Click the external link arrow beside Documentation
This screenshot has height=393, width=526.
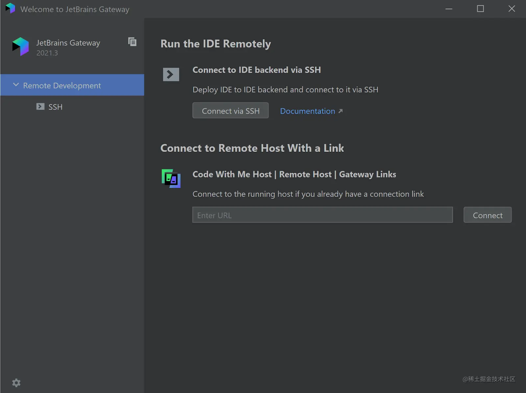341,111
